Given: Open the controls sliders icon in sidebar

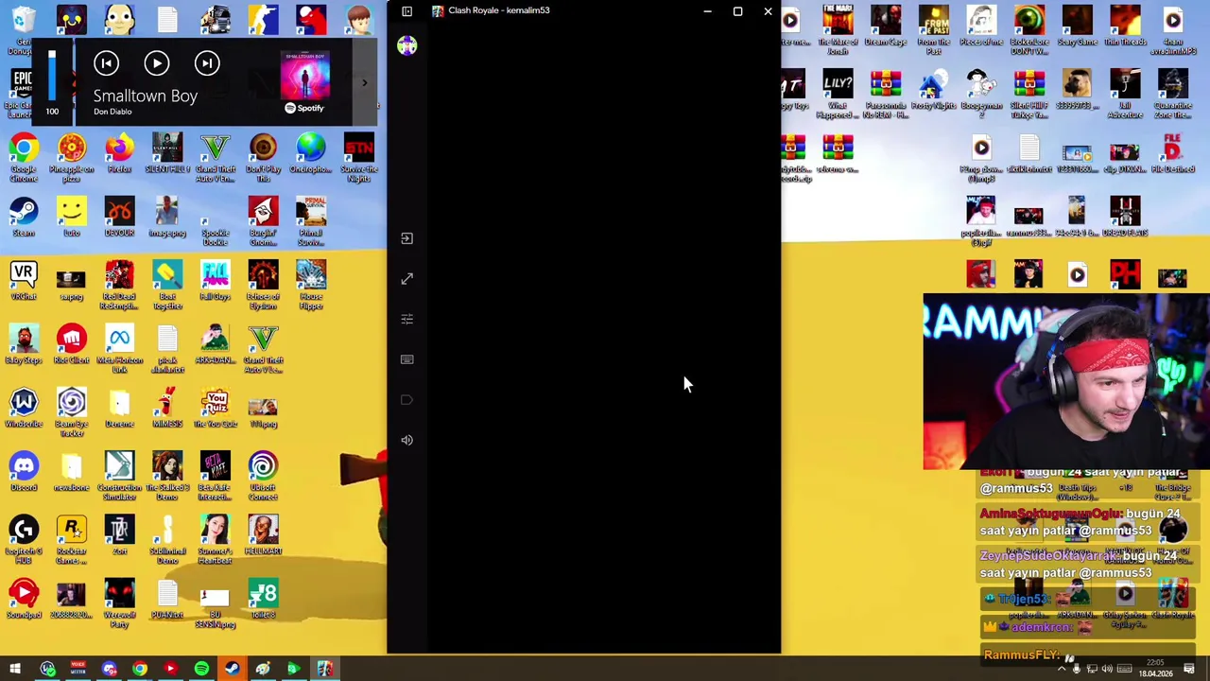Looking at the screenshot, I should coord(406,319).
